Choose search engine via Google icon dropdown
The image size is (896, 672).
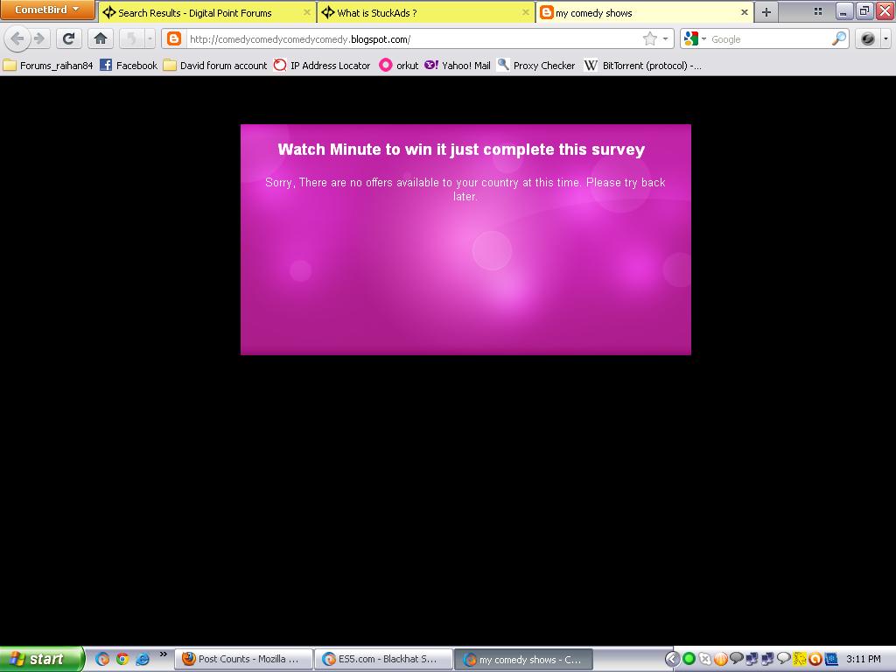tap(695, 38)
